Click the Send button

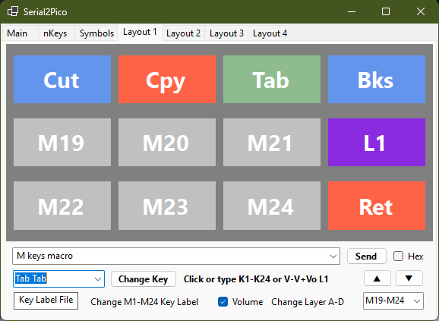(x=367, y=256)
